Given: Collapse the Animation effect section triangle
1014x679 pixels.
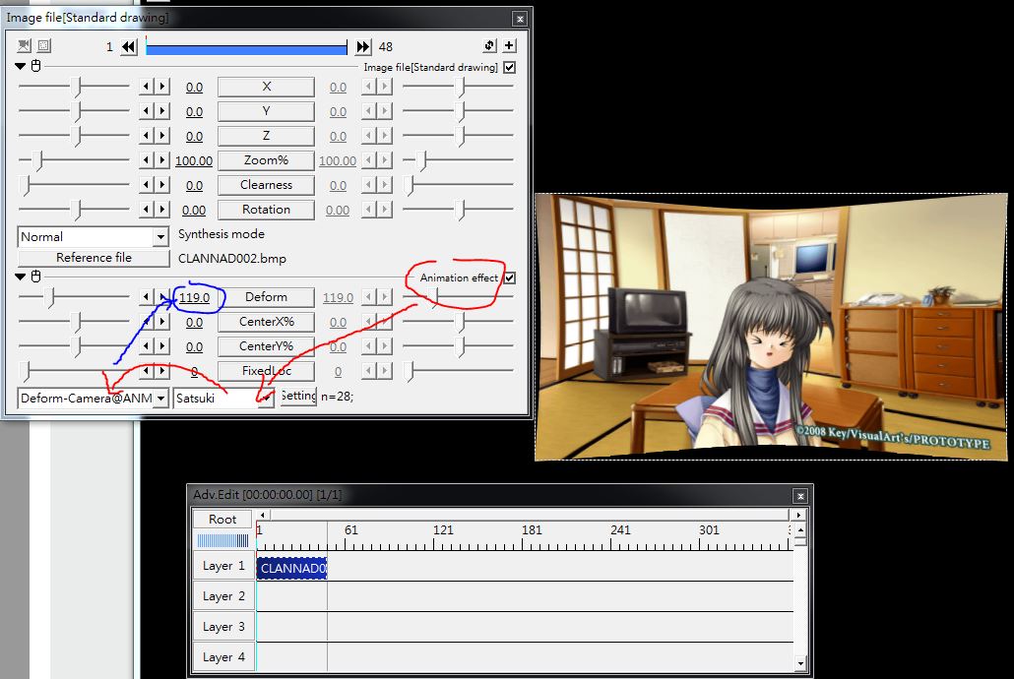Looking at the screenshot, I should [x=20, y=277].
